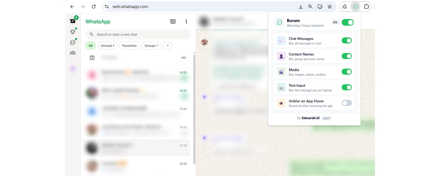
Task: Click the Buram extension toolbar icon
Action: [x=355, y=7]
